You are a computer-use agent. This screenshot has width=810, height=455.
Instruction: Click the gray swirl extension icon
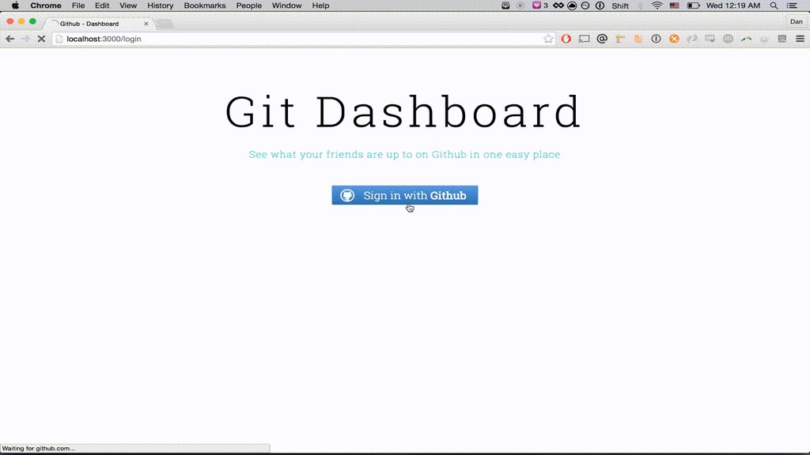click(692, 39)
